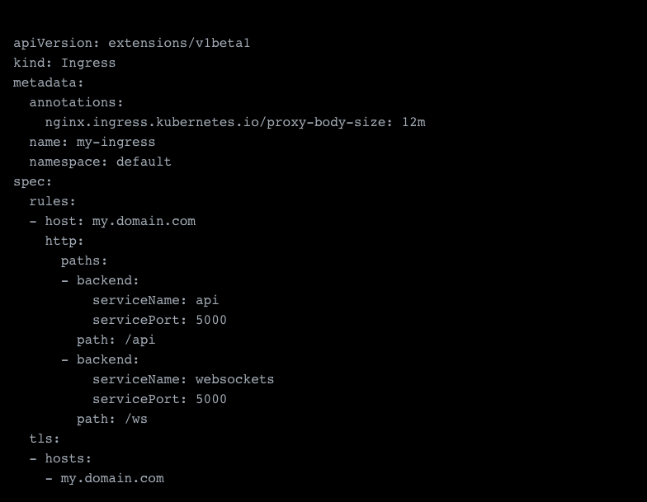Click the 'annotations:' key
Image resolution: width=647 pixels, height=502 pixels.
point(76,102)
